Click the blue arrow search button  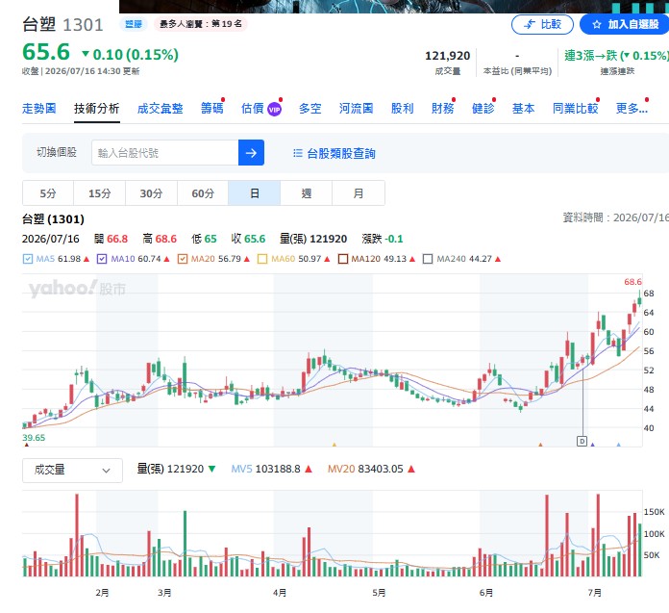tap(251, 152)
